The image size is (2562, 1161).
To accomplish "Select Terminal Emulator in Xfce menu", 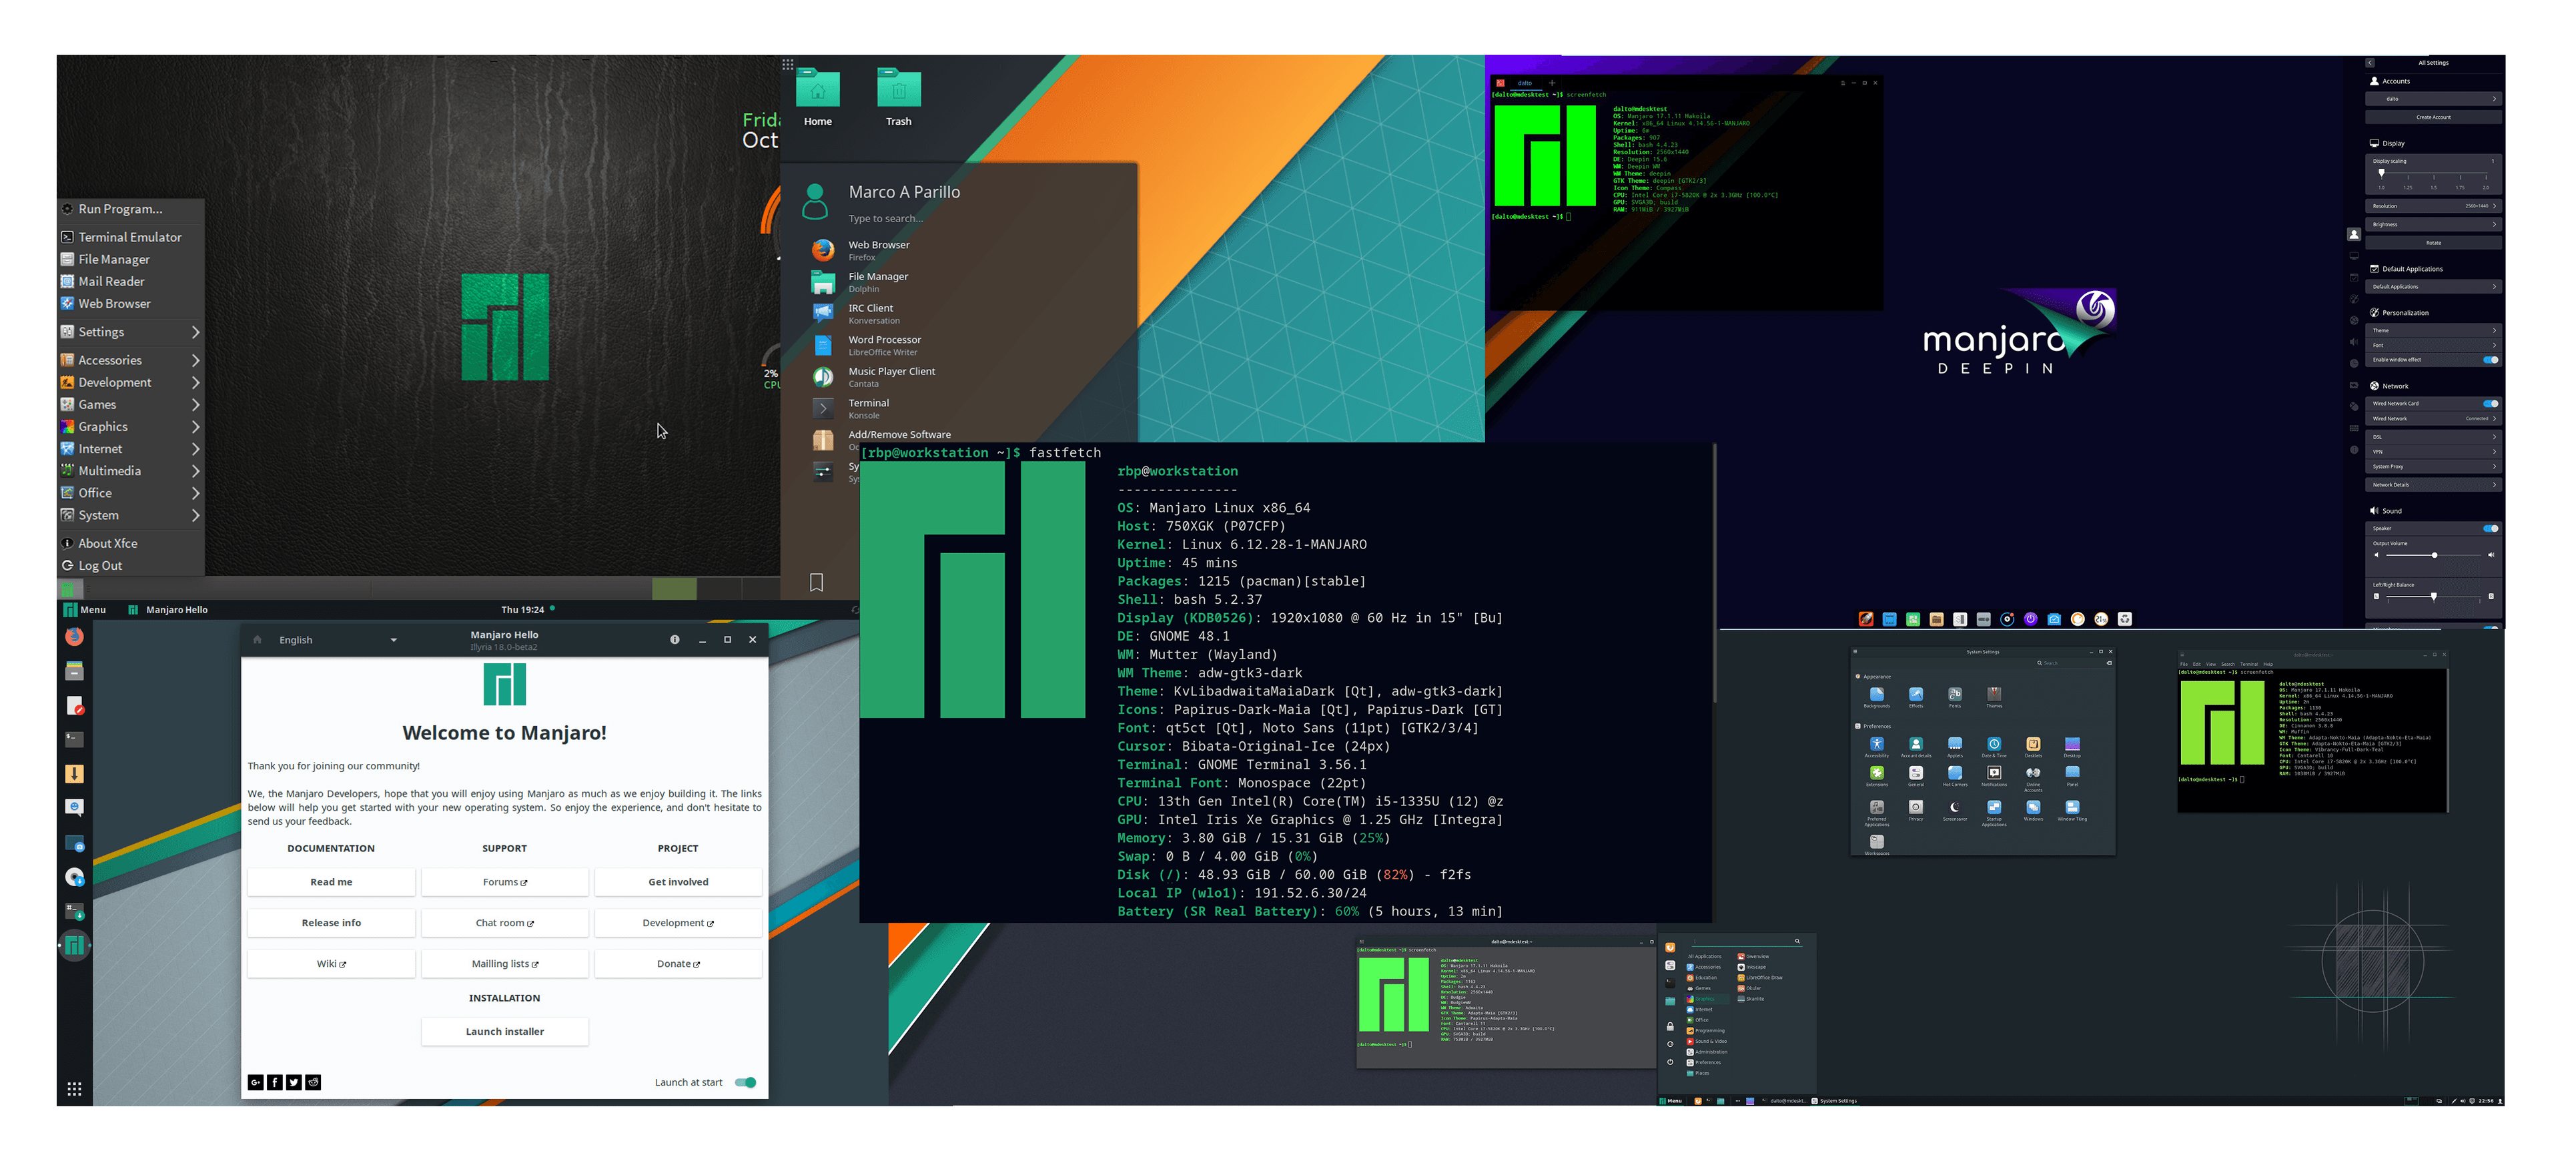I will pos(130,237).
